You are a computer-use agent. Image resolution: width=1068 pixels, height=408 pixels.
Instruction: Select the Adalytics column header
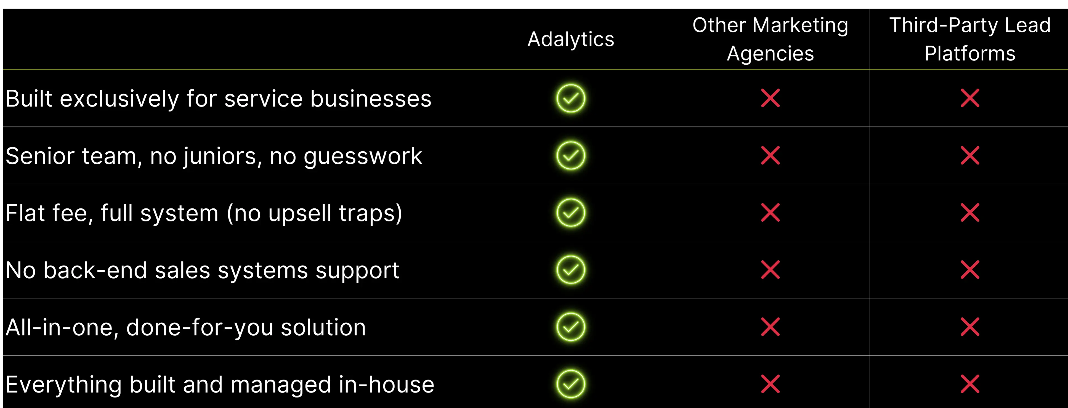point(570,40)
